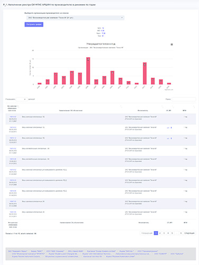199x265 pixels.
Task: Click sort arrows on registry number column
Action: click(18, 107)
